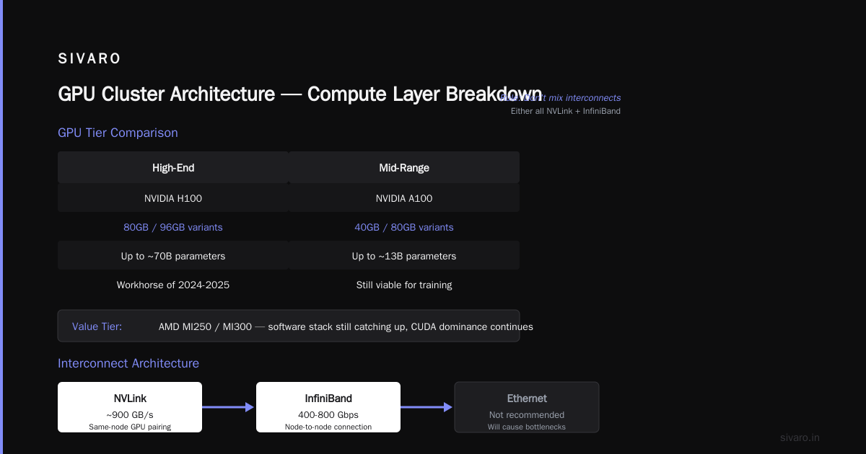Viewport: 866px width, 454px height.
Task: Click the Interconnect Architecture heading
Action: [128, 363]
